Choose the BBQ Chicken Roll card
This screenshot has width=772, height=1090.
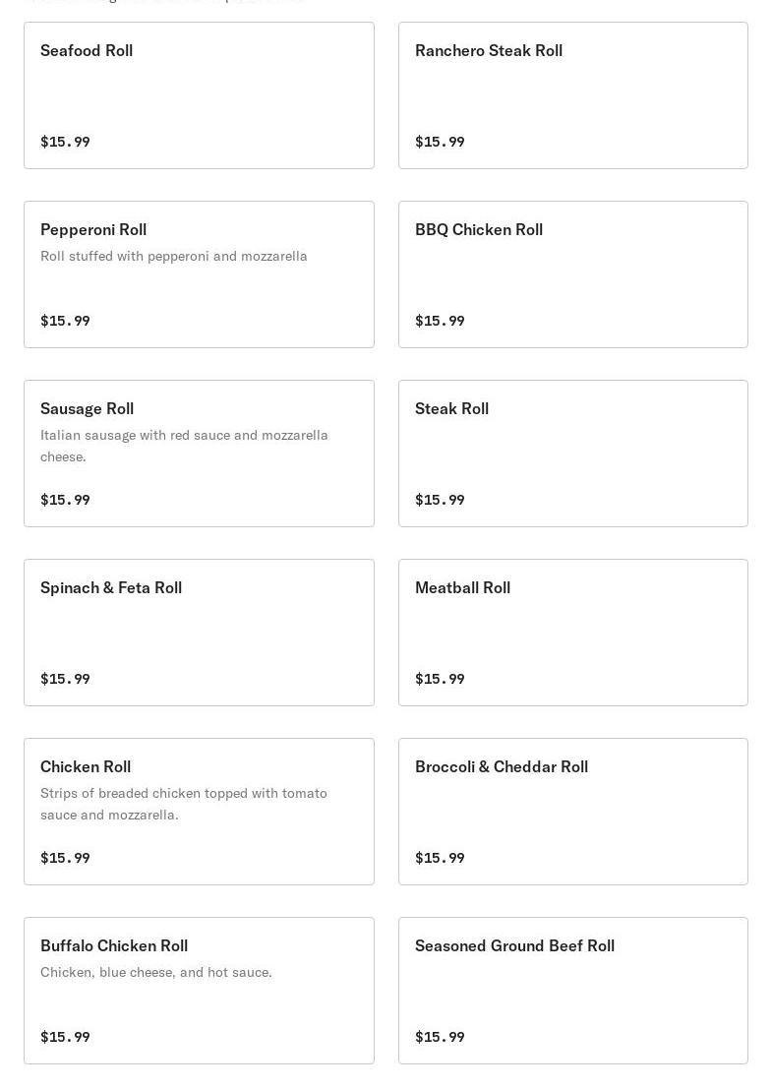click(572, 274)
